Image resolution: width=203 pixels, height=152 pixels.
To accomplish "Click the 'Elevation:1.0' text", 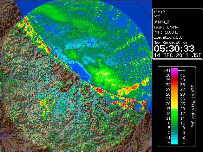I will (168, 37).
